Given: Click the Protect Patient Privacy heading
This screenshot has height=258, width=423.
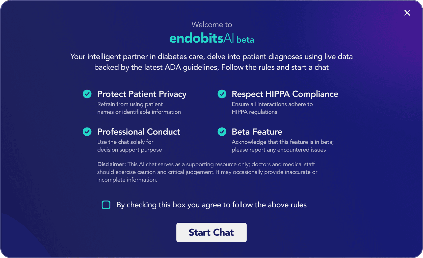Looking at the screenshot, I should [142, 94].
